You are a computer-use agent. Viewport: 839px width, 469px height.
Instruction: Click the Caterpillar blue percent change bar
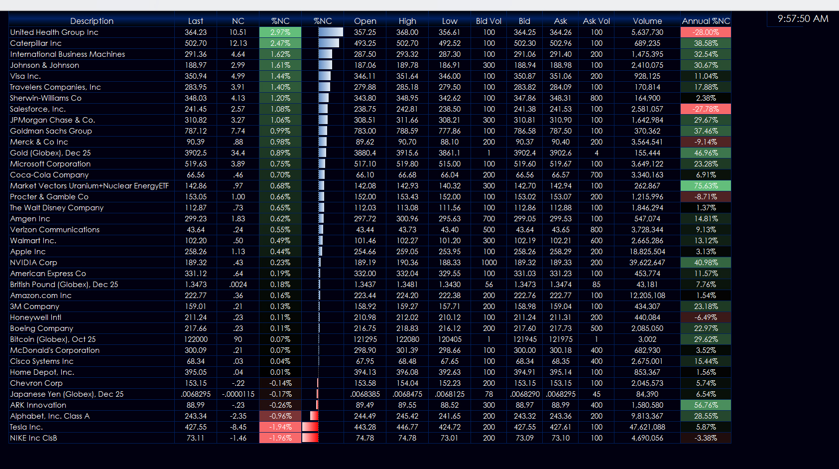tap(328, 43)
